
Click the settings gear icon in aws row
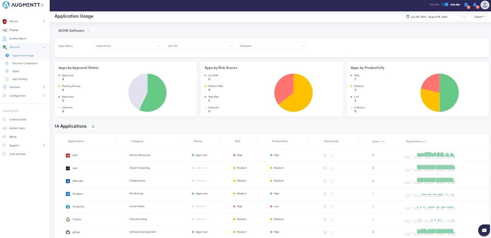325,168
